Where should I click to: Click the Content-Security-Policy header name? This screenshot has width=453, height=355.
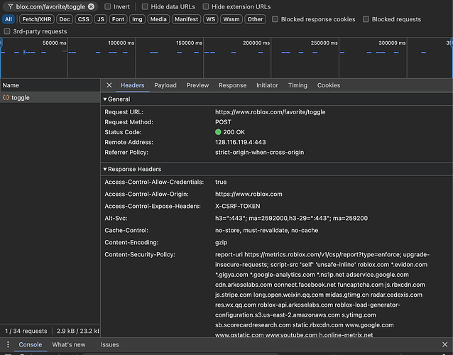[x=140, y=255]
